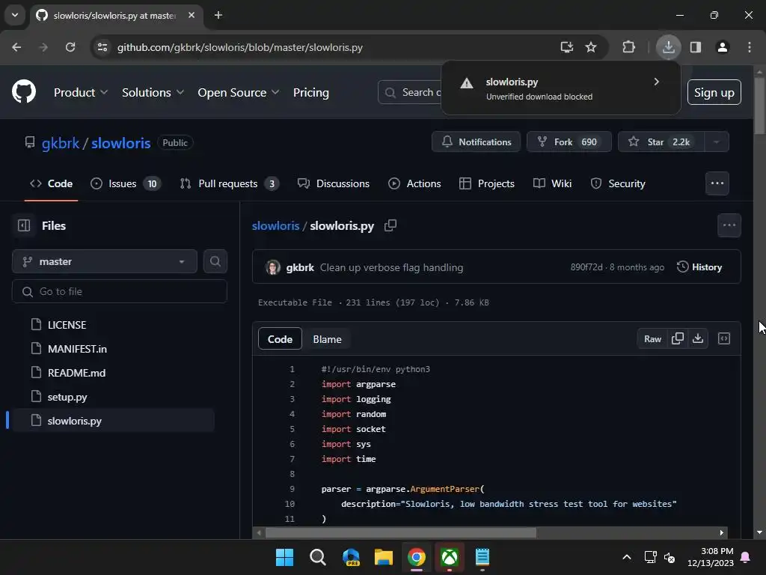Image resolution: width=766 pixels, height=575 pixels.
Task: Open the Star lists dropdown arrow
Action: click(717, 142)
